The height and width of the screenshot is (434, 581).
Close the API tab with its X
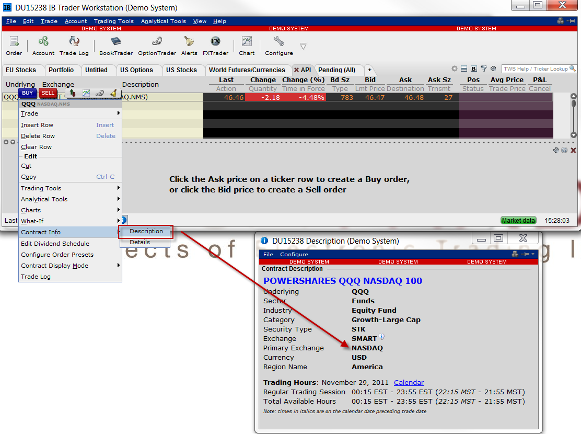pos(296,70)
